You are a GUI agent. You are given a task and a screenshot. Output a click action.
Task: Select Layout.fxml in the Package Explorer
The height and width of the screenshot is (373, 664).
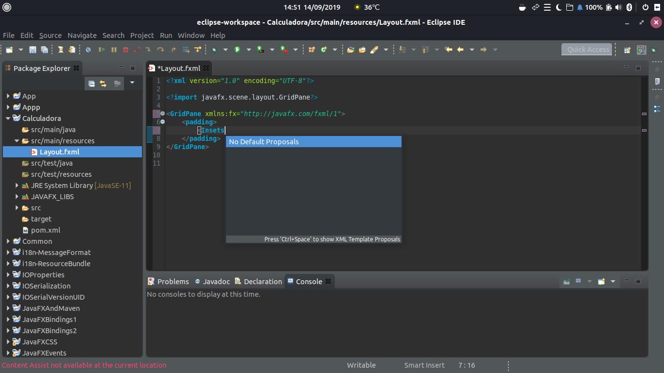tap(72, 152)
